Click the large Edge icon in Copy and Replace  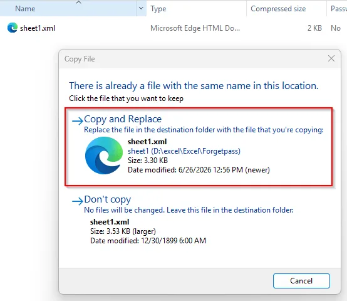[x=104, y=156]
